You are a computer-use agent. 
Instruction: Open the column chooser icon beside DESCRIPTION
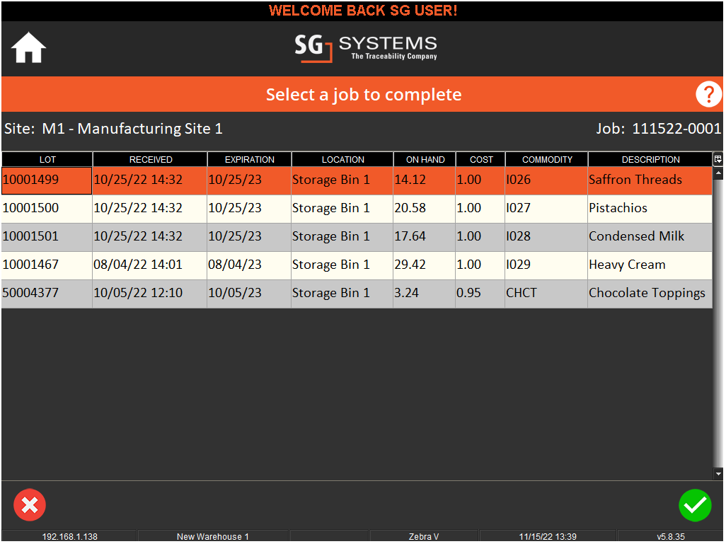pos(718,159)
